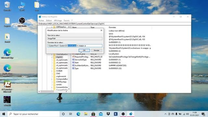Click the Start DWORD value icon

click(73, 62)
